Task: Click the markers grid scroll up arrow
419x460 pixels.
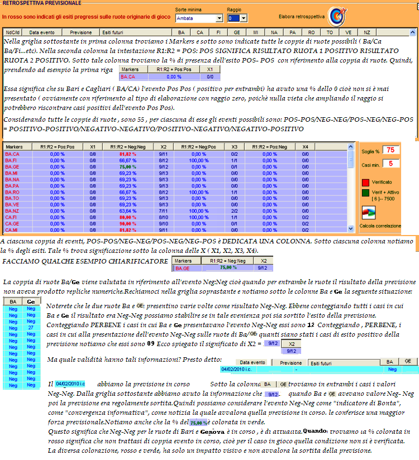Action: point(351,146)
